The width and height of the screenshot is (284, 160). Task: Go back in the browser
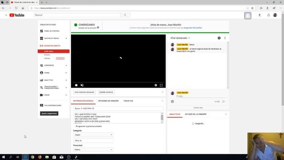(3, 8)
